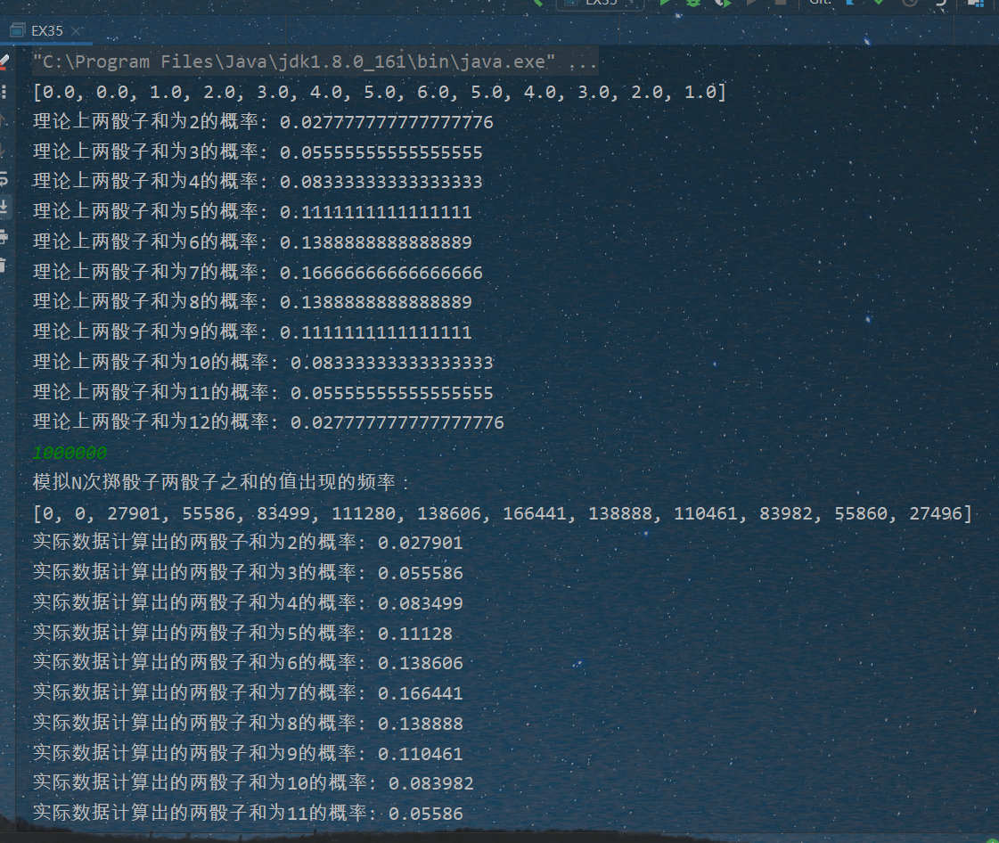Click actual probability 0.166441 for sum 7
The height and width of the screenshot is (843, 999).
pos(421,693)
